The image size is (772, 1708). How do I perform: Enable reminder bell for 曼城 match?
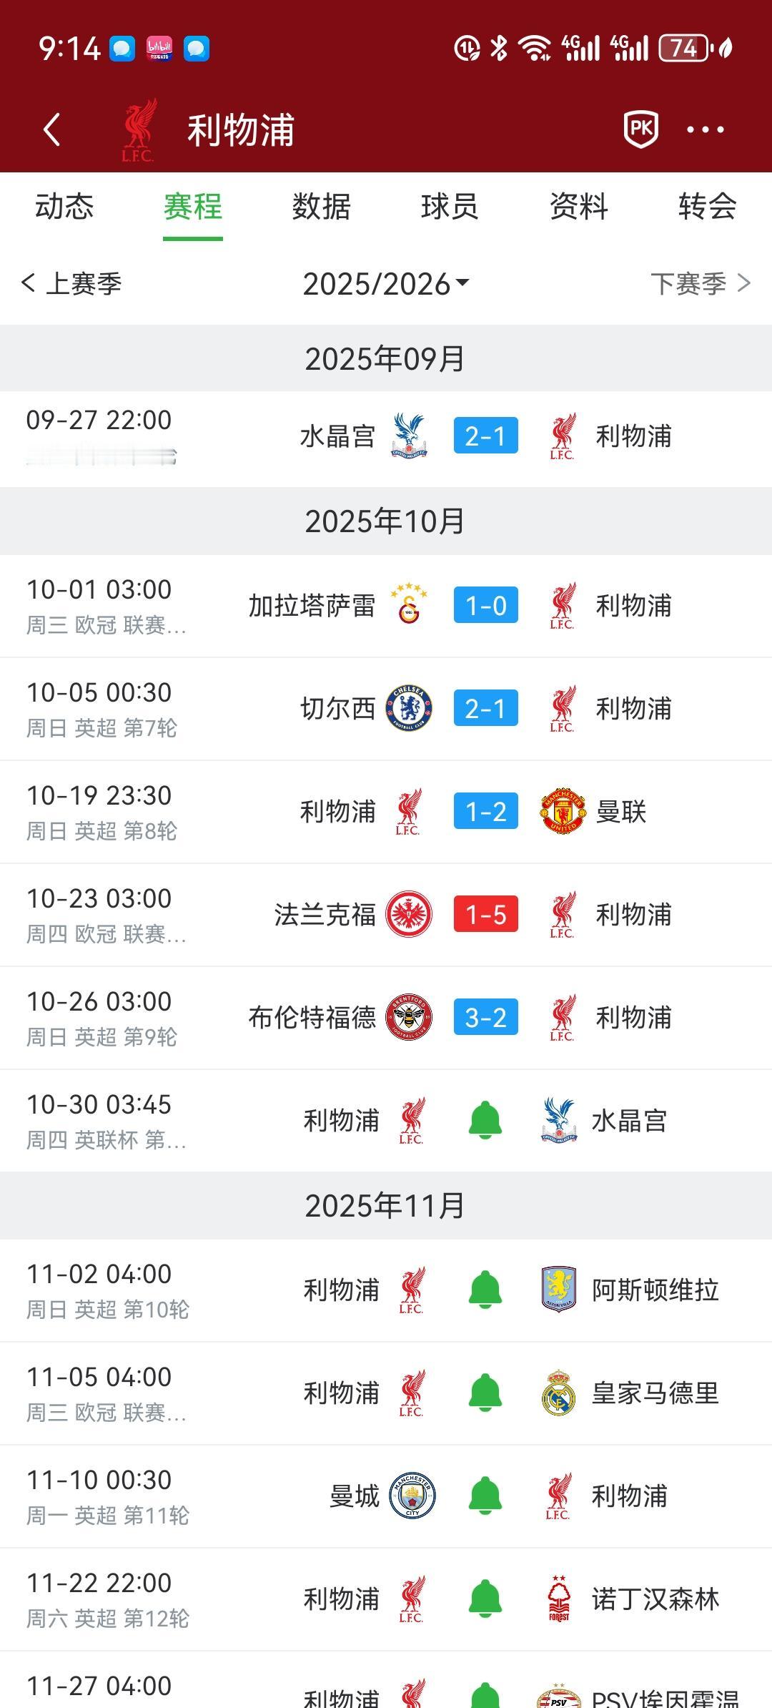[x=485, y=1496]
